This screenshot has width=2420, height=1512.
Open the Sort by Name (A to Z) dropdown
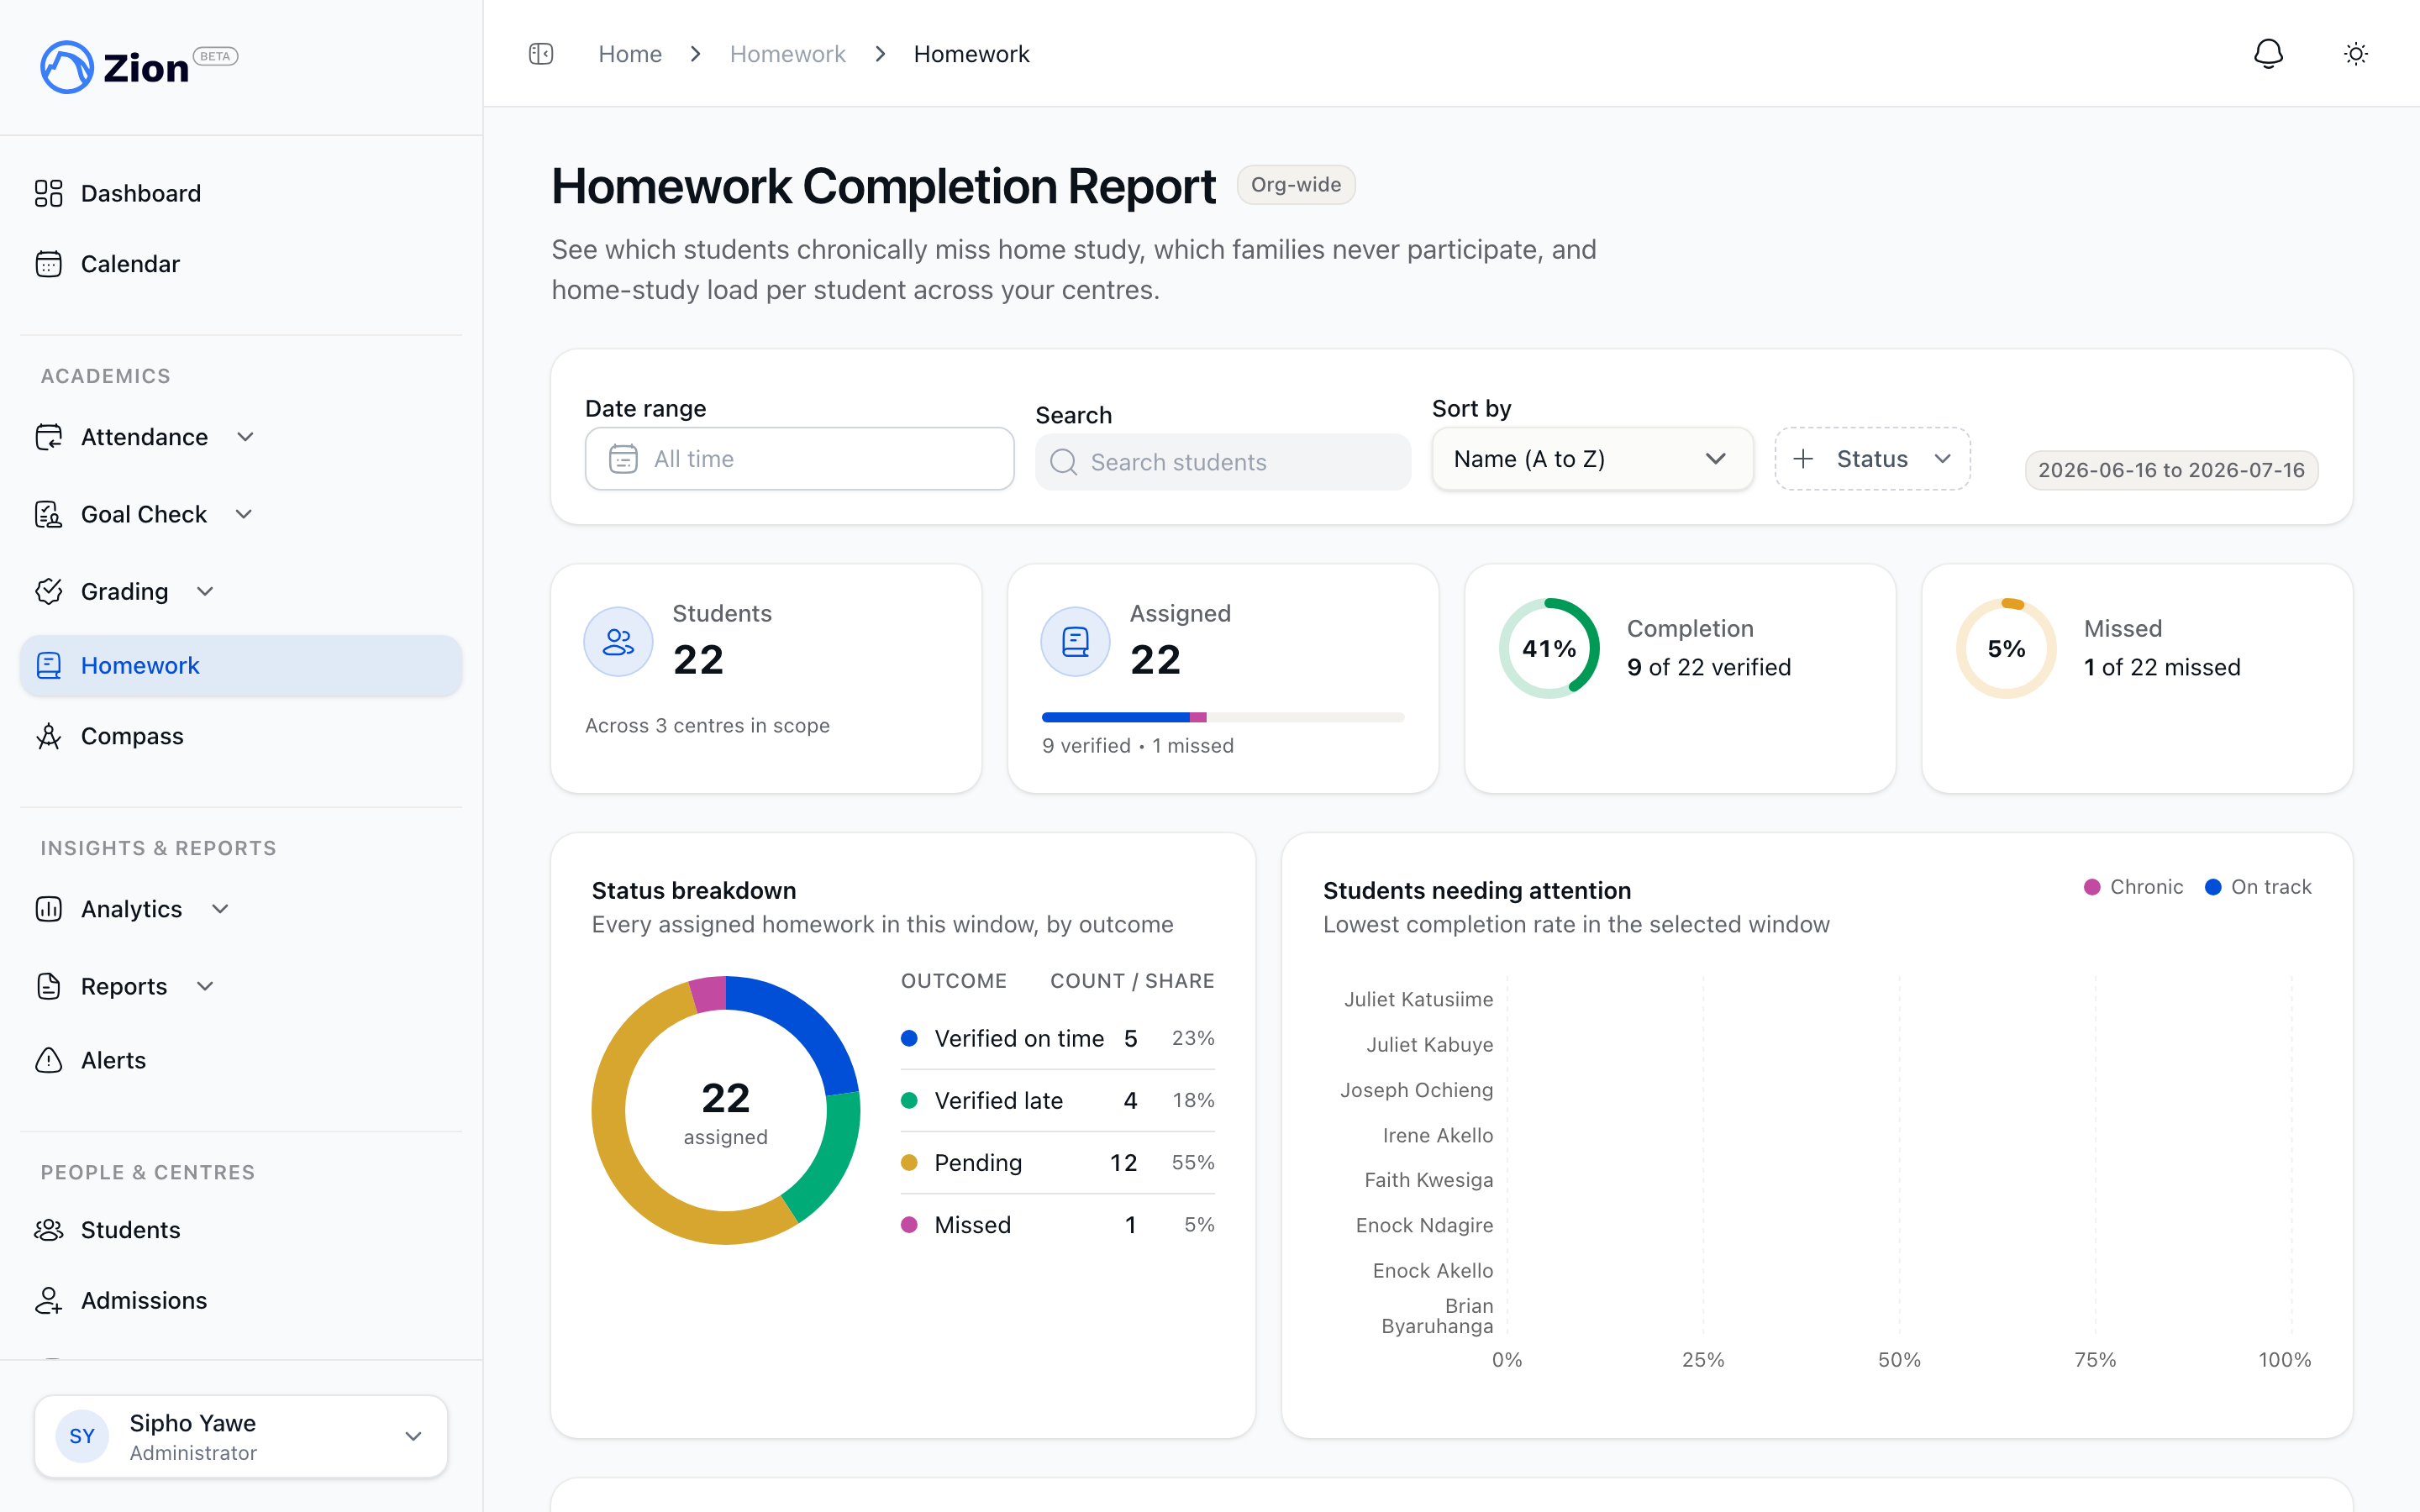tap(1592, 459)
